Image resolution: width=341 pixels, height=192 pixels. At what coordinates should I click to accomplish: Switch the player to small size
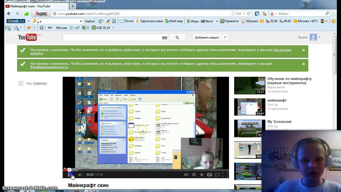click(209, 175)
